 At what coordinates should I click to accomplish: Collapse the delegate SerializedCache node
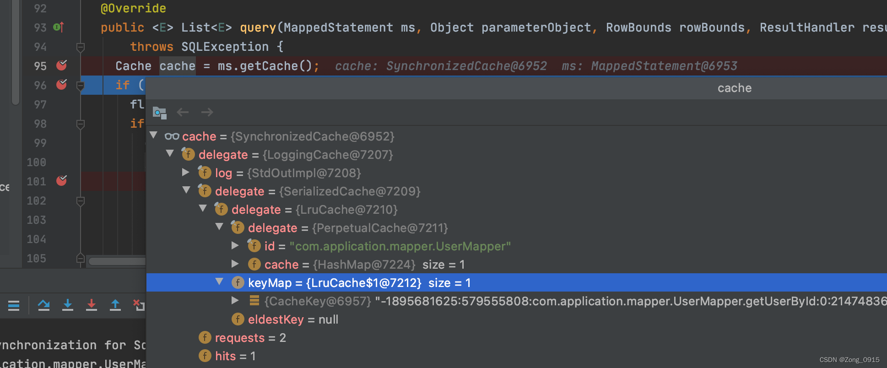pos(187,190)
